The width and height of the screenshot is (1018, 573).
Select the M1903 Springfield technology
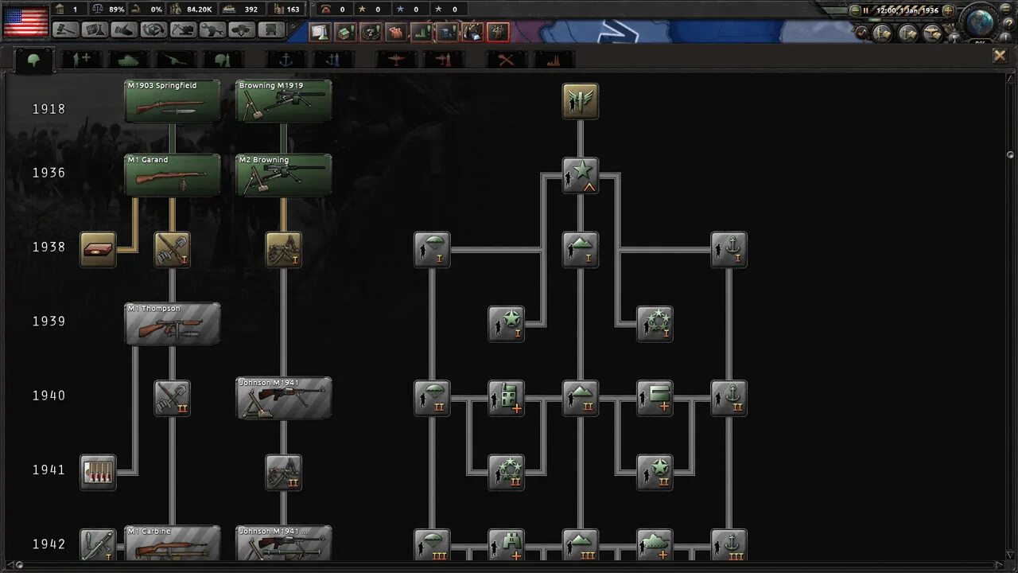(x=173, y=101)
